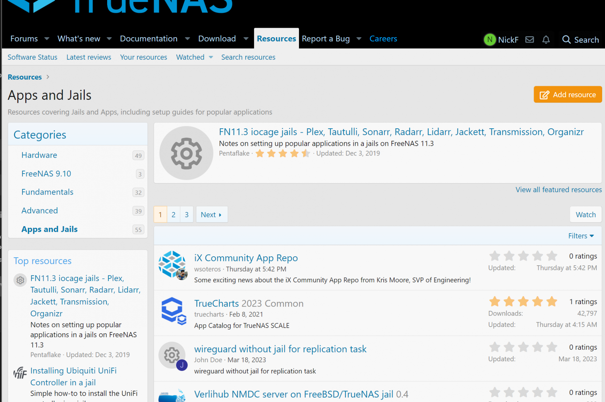
Task: Select page 1 in pagination
Action: coord(160,215)
